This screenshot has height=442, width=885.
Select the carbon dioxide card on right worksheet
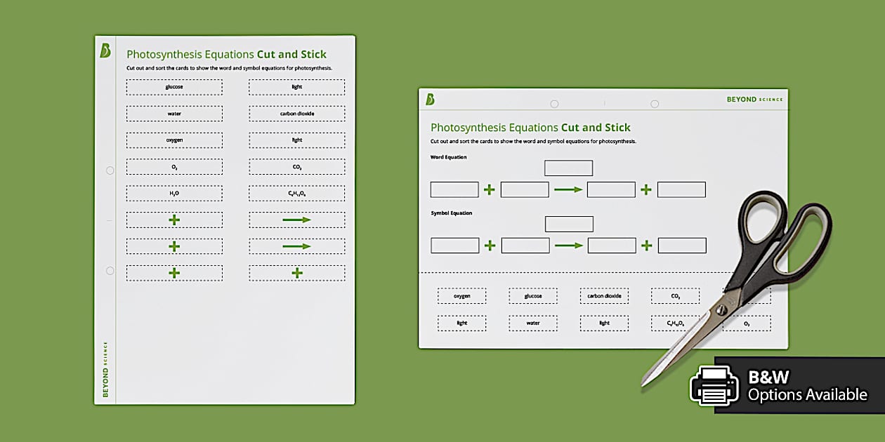click(604, 295)
